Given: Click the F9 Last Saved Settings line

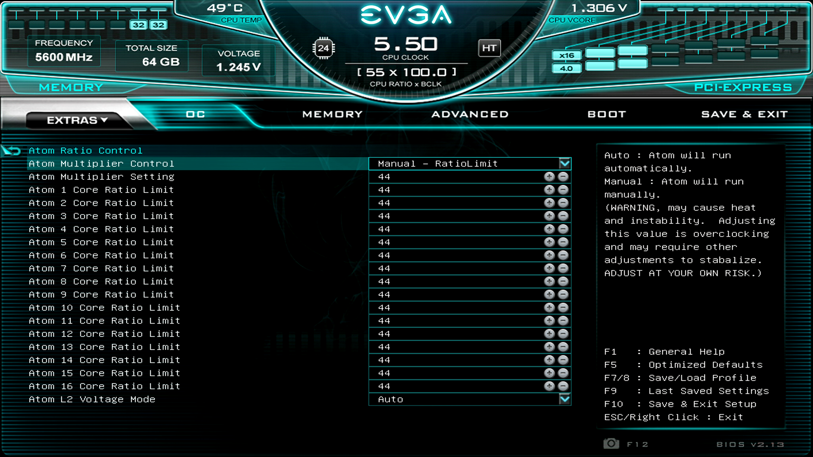Looking at the screenshot, I should 686,391.
